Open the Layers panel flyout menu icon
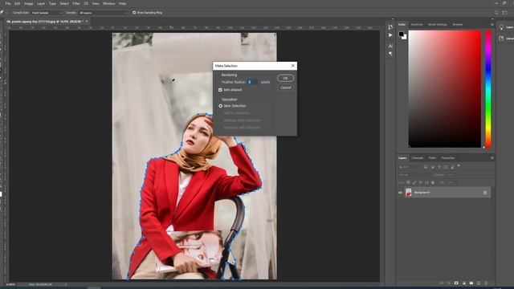The height and width of the screenshot is (289, 514). pos(492,158)
